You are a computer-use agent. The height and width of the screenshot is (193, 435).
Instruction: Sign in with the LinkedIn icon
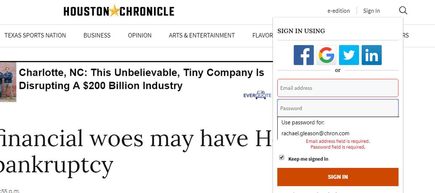pos(372,55)
